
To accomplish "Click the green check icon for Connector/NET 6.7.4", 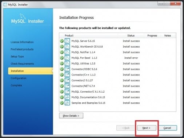I will coord(62,86).
